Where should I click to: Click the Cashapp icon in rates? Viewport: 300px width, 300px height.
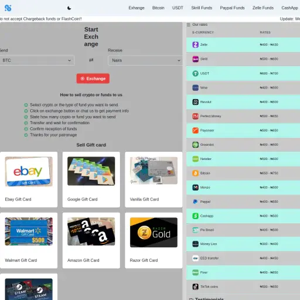pyautogui.click(x=195, y=216)
